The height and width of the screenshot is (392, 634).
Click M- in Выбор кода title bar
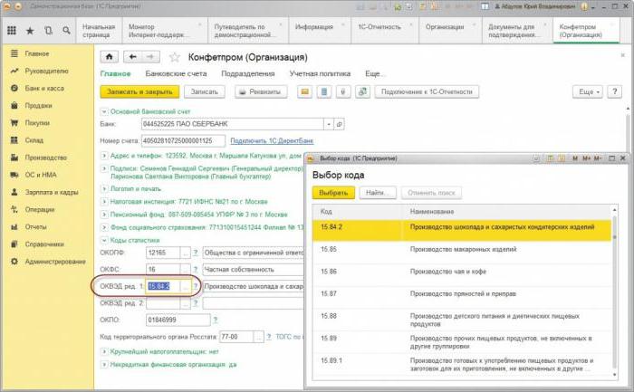click(x=598, y=158)
